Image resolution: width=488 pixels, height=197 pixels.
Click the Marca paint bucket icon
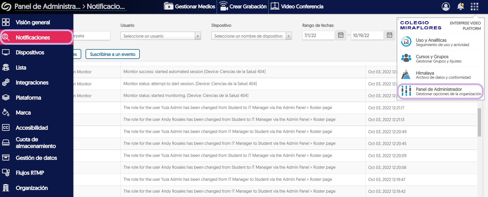coord(6,113)
